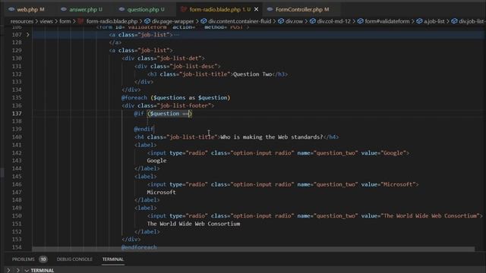
Task: Select div.content.container-fluid breadcrumb
Action: (x=240, y=21)
